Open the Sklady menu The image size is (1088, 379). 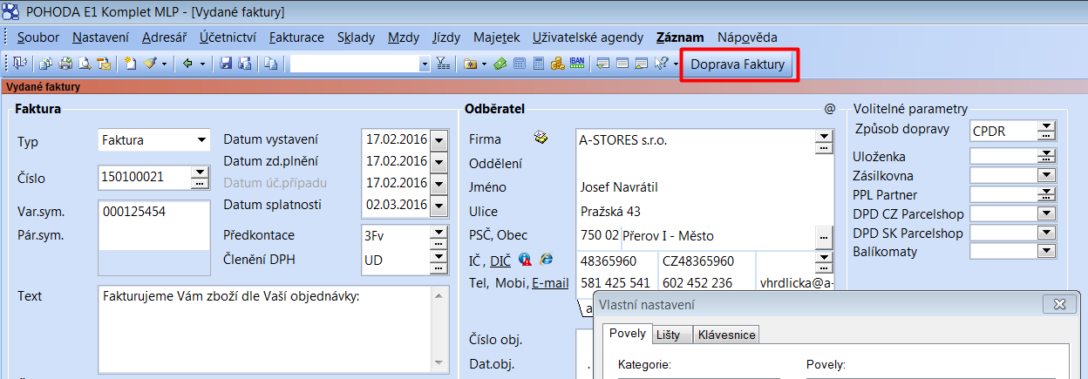tap(356, 37)
